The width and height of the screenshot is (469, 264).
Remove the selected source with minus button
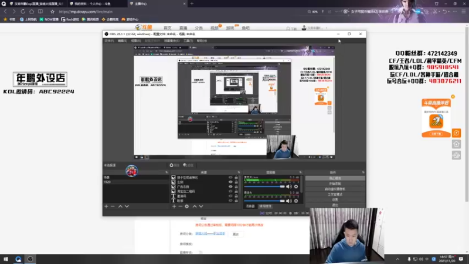pos(181,207)
